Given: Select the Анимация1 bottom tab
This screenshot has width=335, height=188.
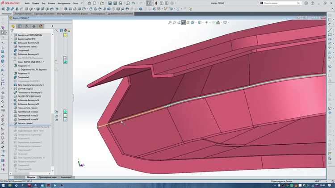Looking at the screenshot, I should pyautogui.click(x=66, y=177).
